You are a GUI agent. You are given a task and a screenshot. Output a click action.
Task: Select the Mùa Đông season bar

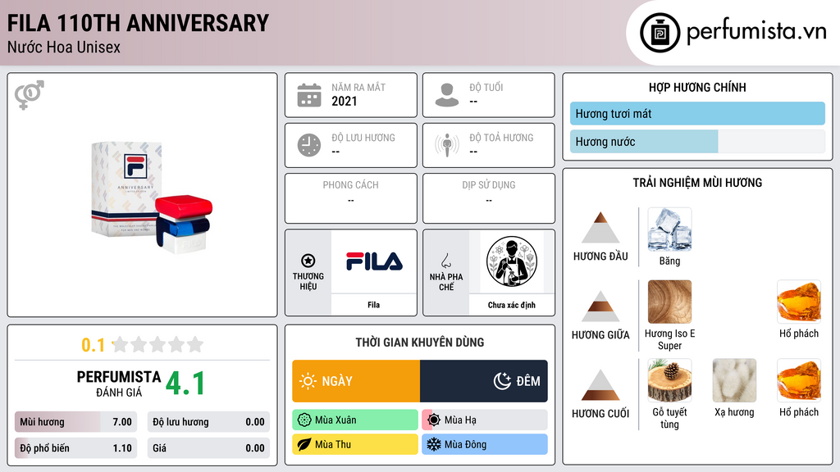(485, 444)
